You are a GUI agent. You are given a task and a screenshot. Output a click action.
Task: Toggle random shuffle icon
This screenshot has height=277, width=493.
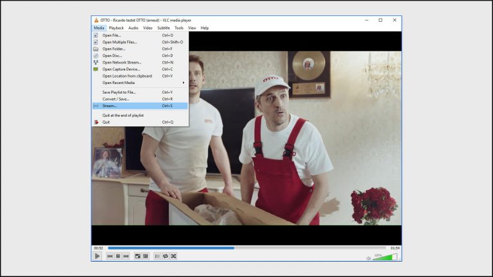pos(173,256)
